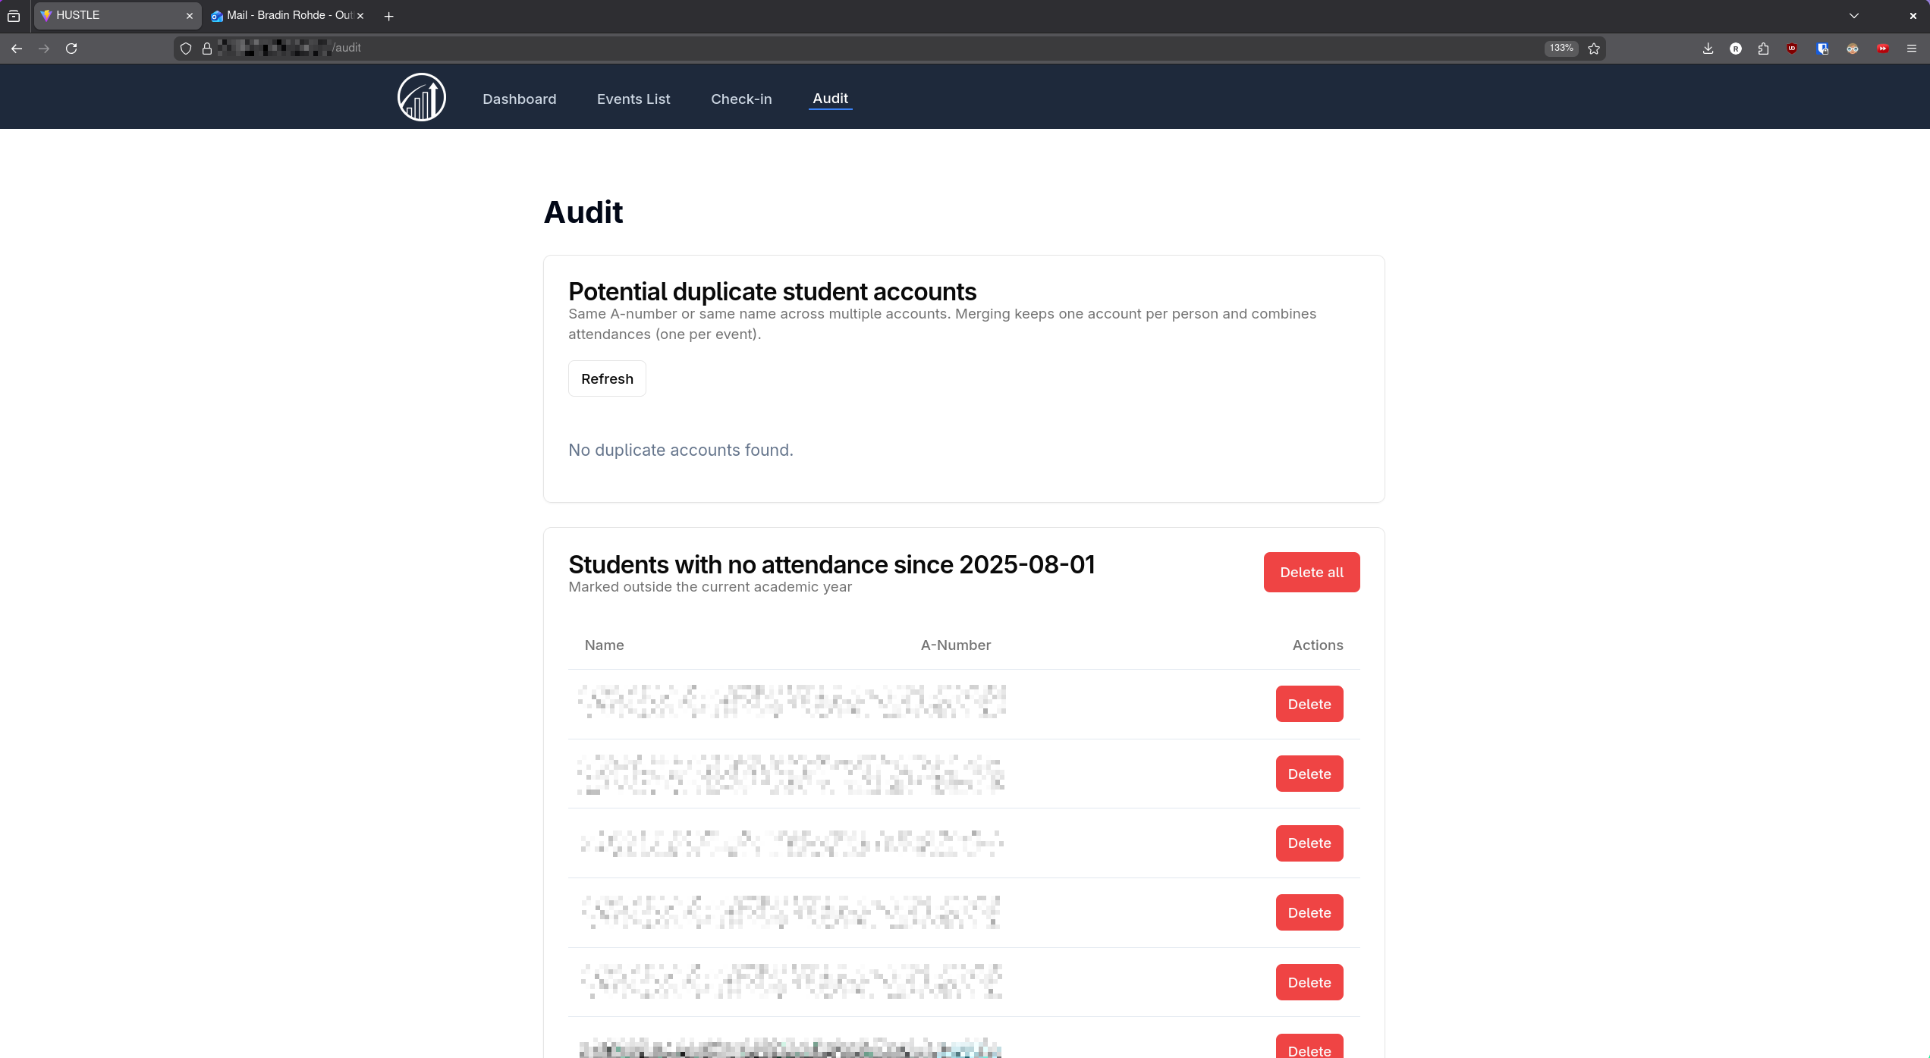Click the goggles face extension icon

point(1853,49)
